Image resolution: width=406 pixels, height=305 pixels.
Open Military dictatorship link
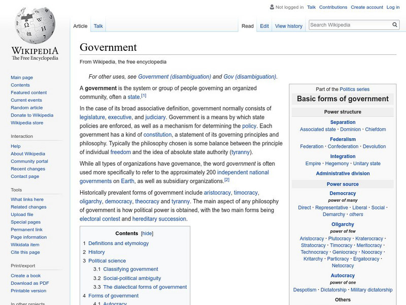coord(371,289)
